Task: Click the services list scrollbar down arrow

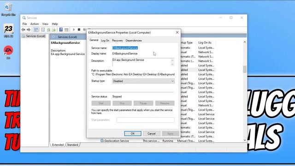Action: point(245,140)
